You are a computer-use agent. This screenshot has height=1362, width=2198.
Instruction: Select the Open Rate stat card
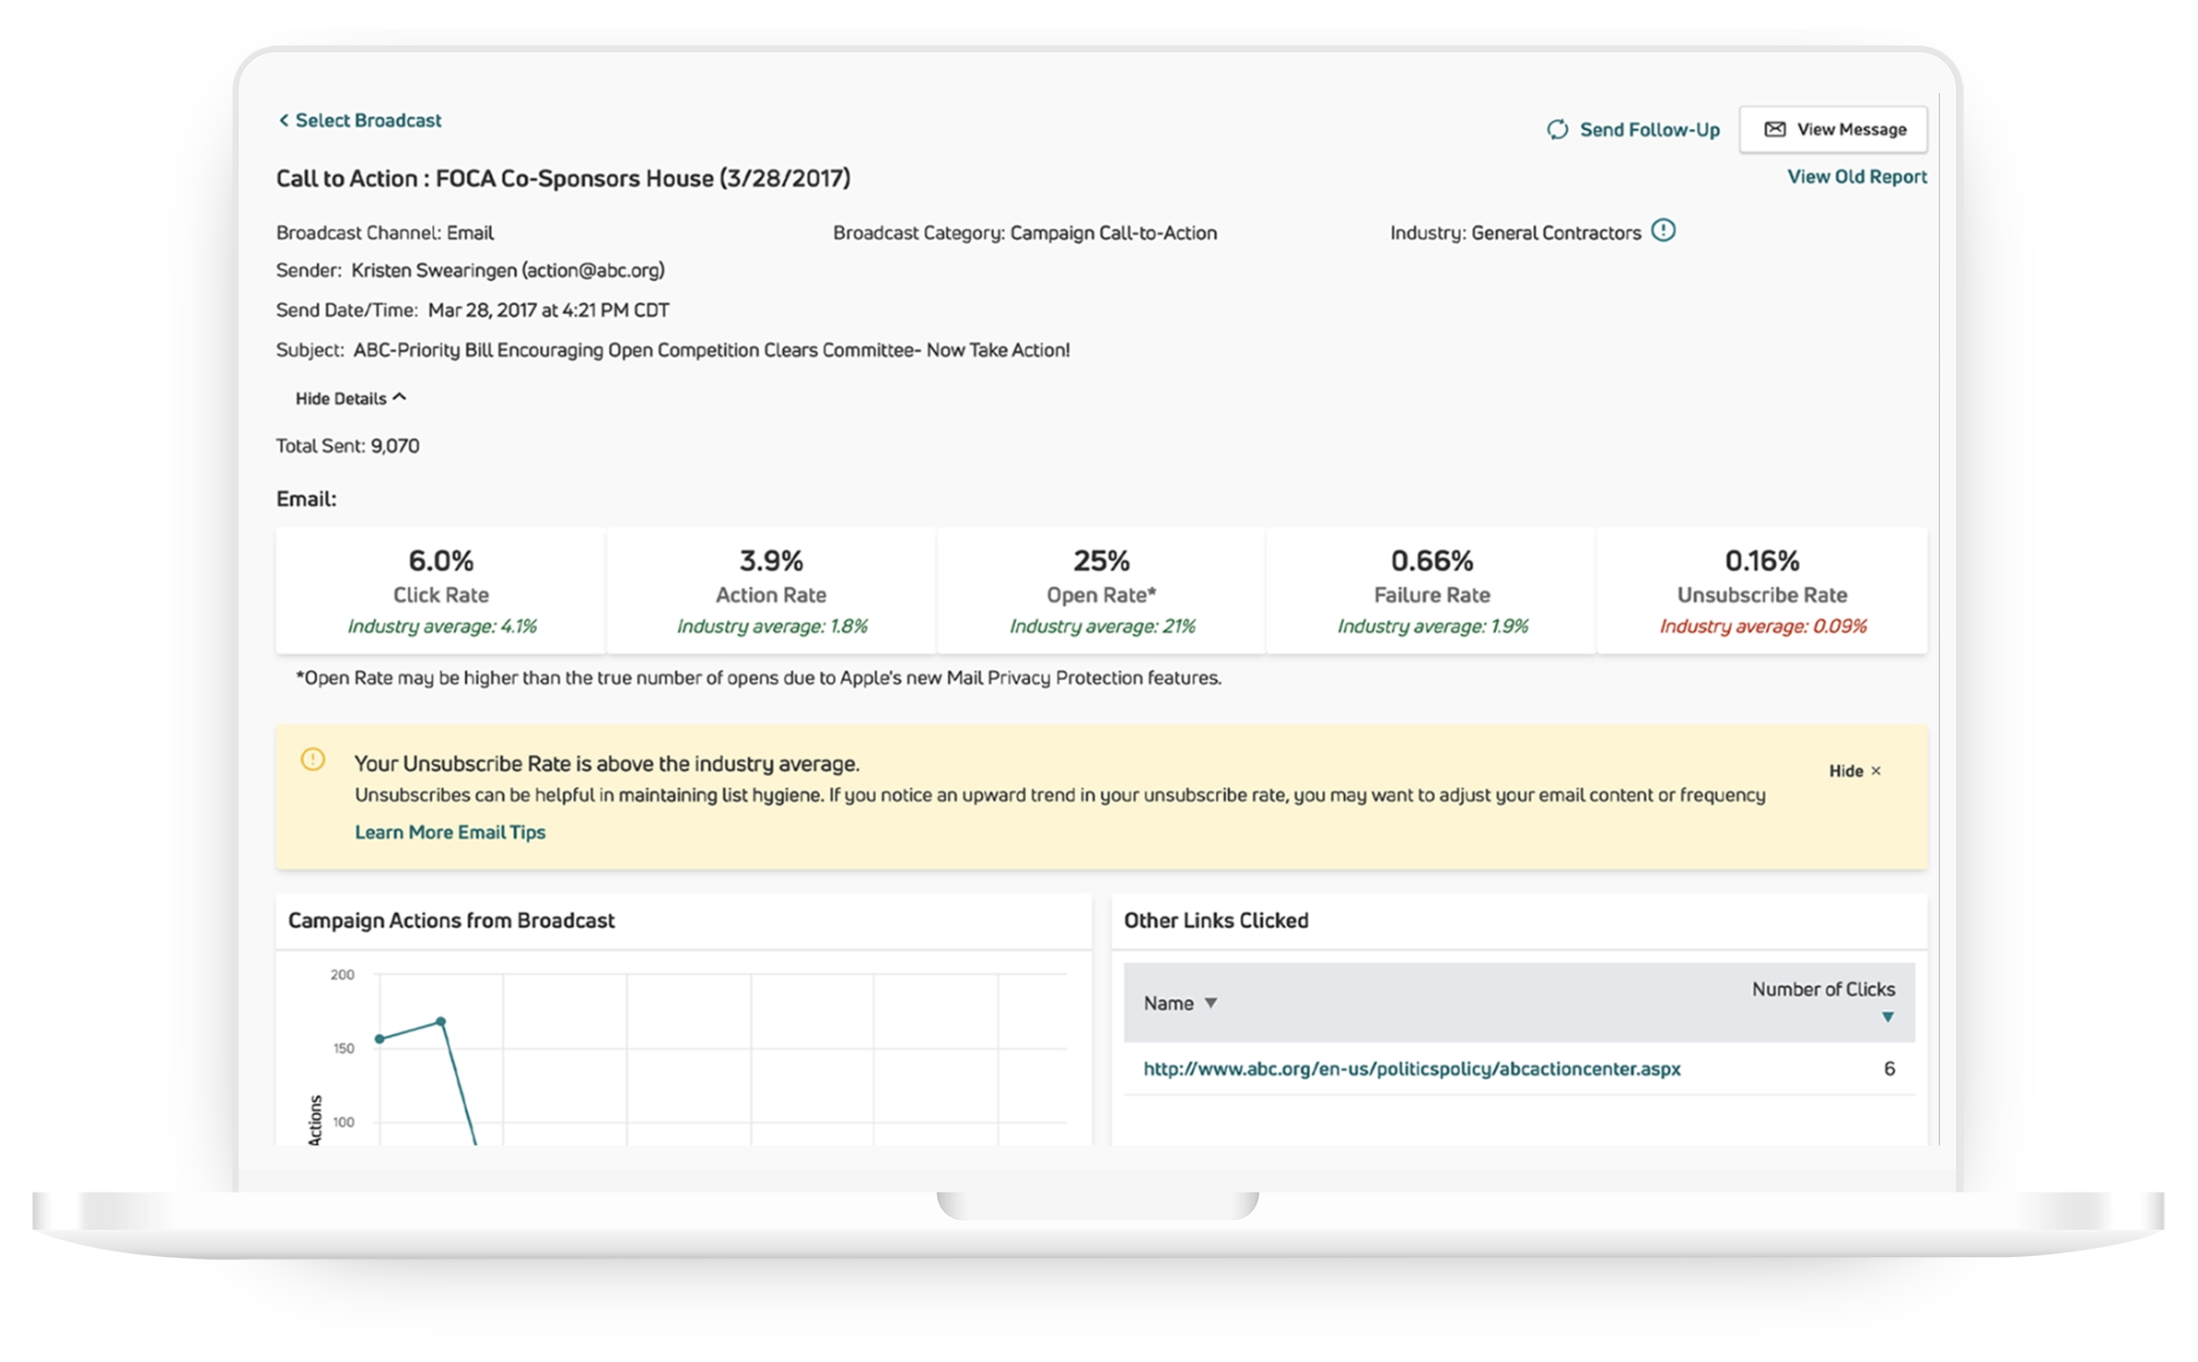(1102, 592)
